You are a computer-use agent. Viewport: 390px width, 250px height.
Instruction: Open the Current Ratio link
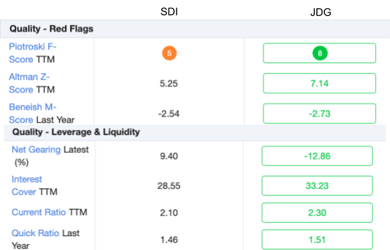click(x=39, y=213)
